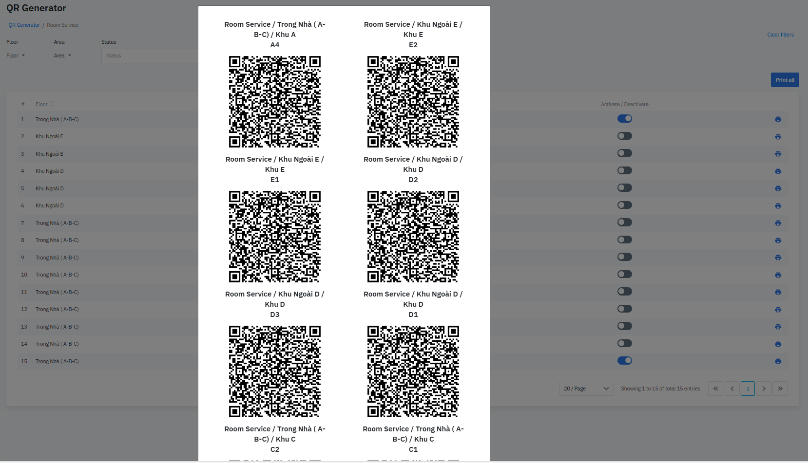Image resolution: width=808 pixels, height=463 pixels.
Task: Activate the row 2 toggle switch
Action: tap(625, 136)
